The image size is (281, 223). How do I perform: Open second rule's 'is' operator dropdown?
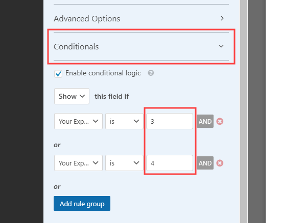point(124,163)
